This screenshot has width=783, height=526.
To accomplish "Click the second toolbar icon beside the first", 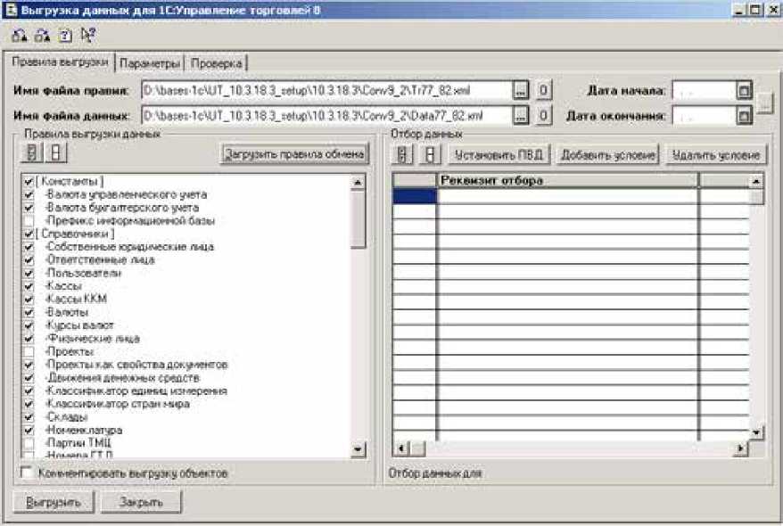I will (43, 36).
